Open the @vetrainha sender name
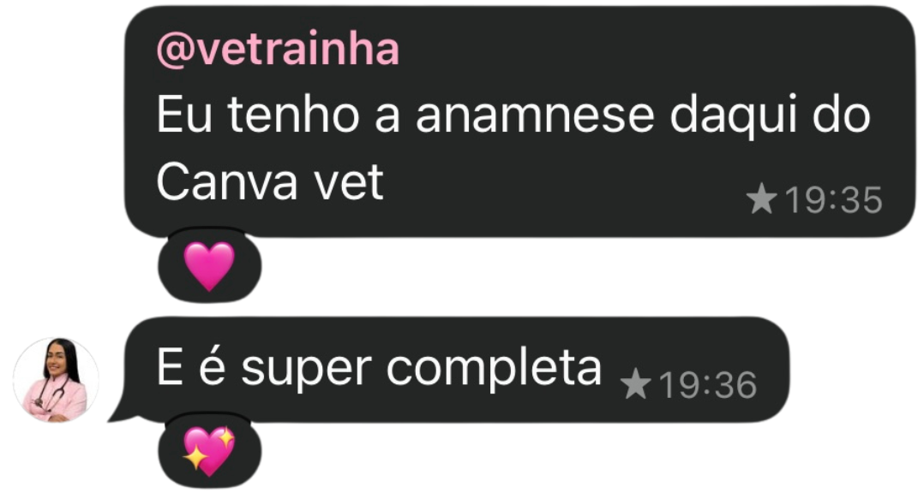Image resolution: width=918 pixels, height=492 pixels. 278,49
